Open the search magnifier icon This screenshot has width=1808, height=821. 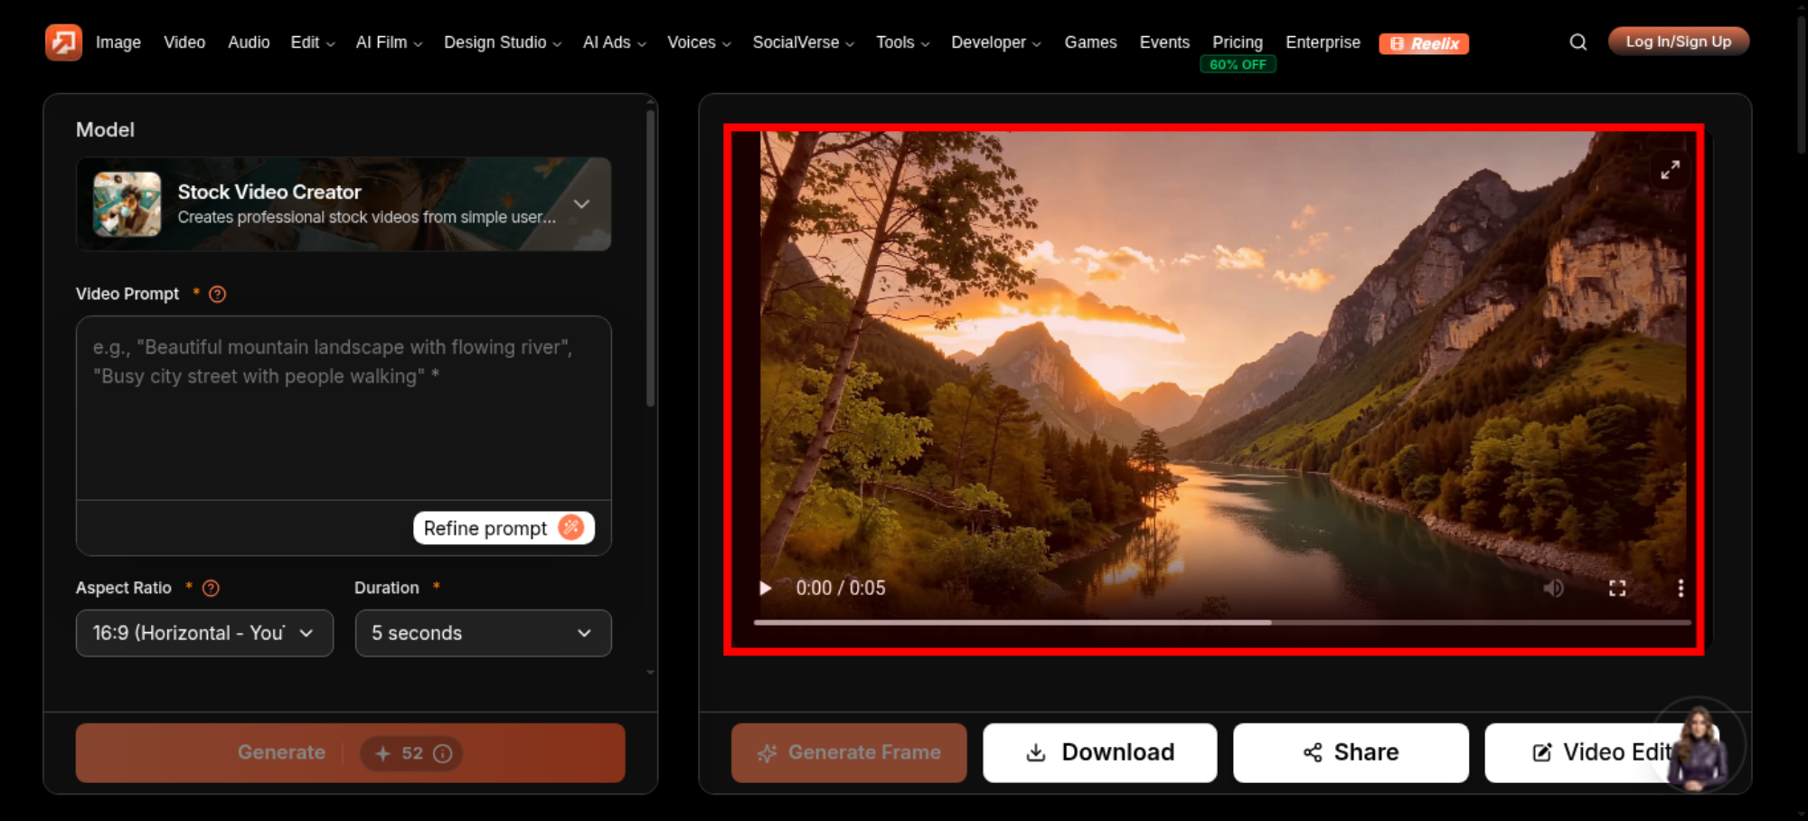1577,42
